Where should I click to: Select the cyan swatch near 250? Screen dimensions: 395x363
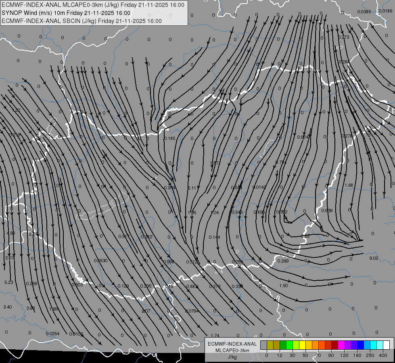pyautogui.click(x=373, y=345)
